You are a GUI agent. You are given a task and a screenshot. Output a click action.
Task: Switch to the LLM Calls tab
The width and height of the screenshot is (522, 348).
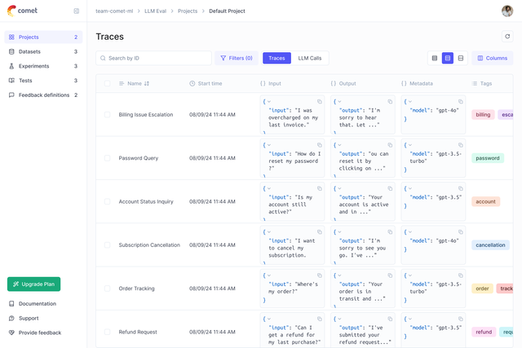pyautogui.click(x=309, y=59)
